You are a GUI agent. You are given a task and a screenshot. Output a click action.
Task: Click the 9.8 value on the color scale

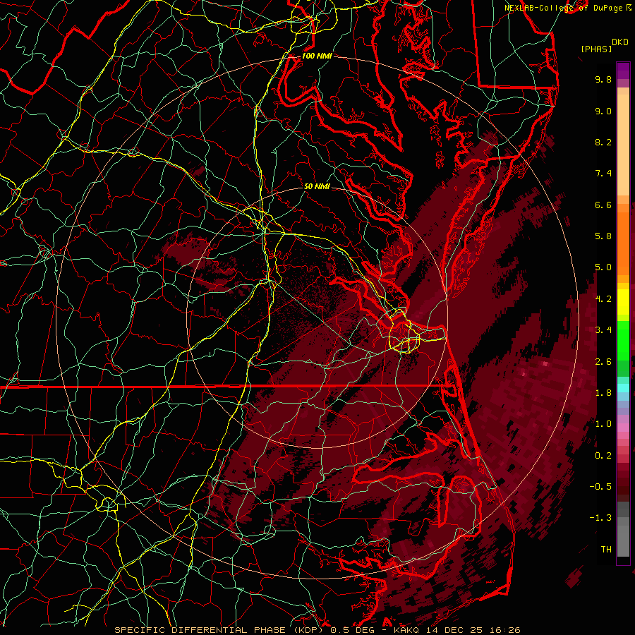pyautogui.click(x=603, y=79)
